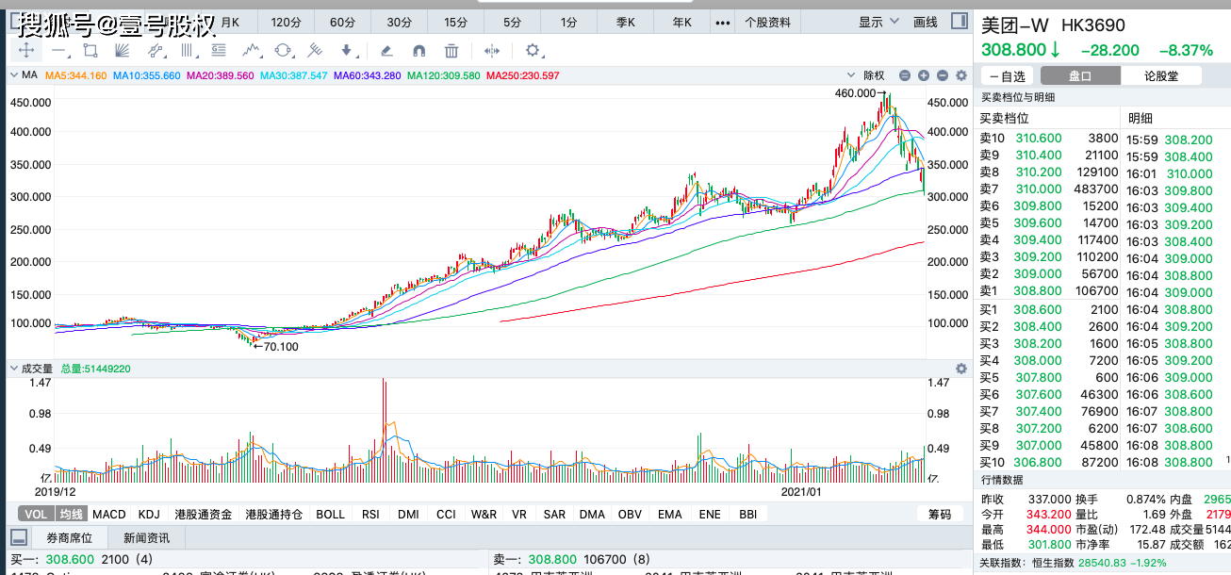Open the 新闻资讯 news tab
The image size is (1231, 575).
(x=146, y=538)
